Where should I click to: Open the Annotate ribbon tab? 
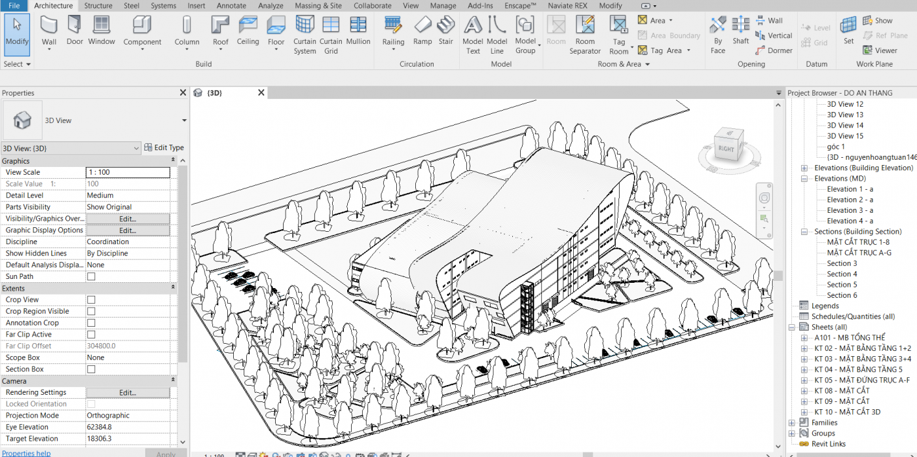[x=231, y=6]
